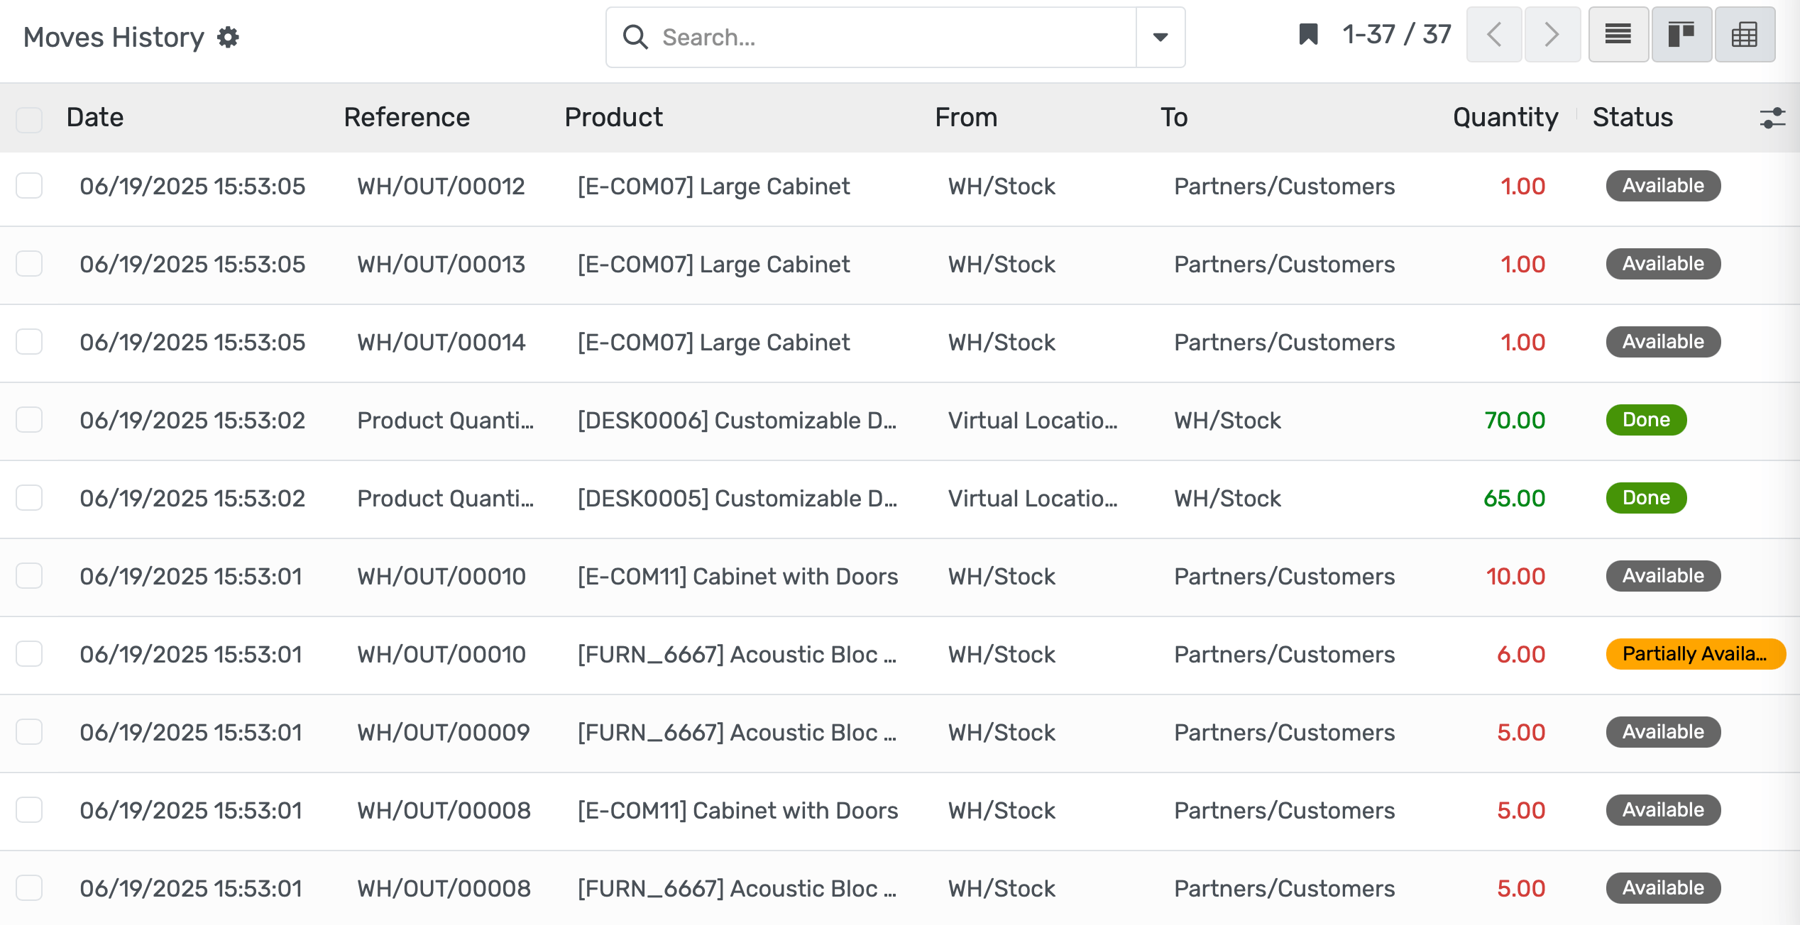This screenshot has height=925, width=1800.
Task: Check the checkbox on the WH/OUT/00012 row
Action: pyautogui.click(x=29, y=186)
